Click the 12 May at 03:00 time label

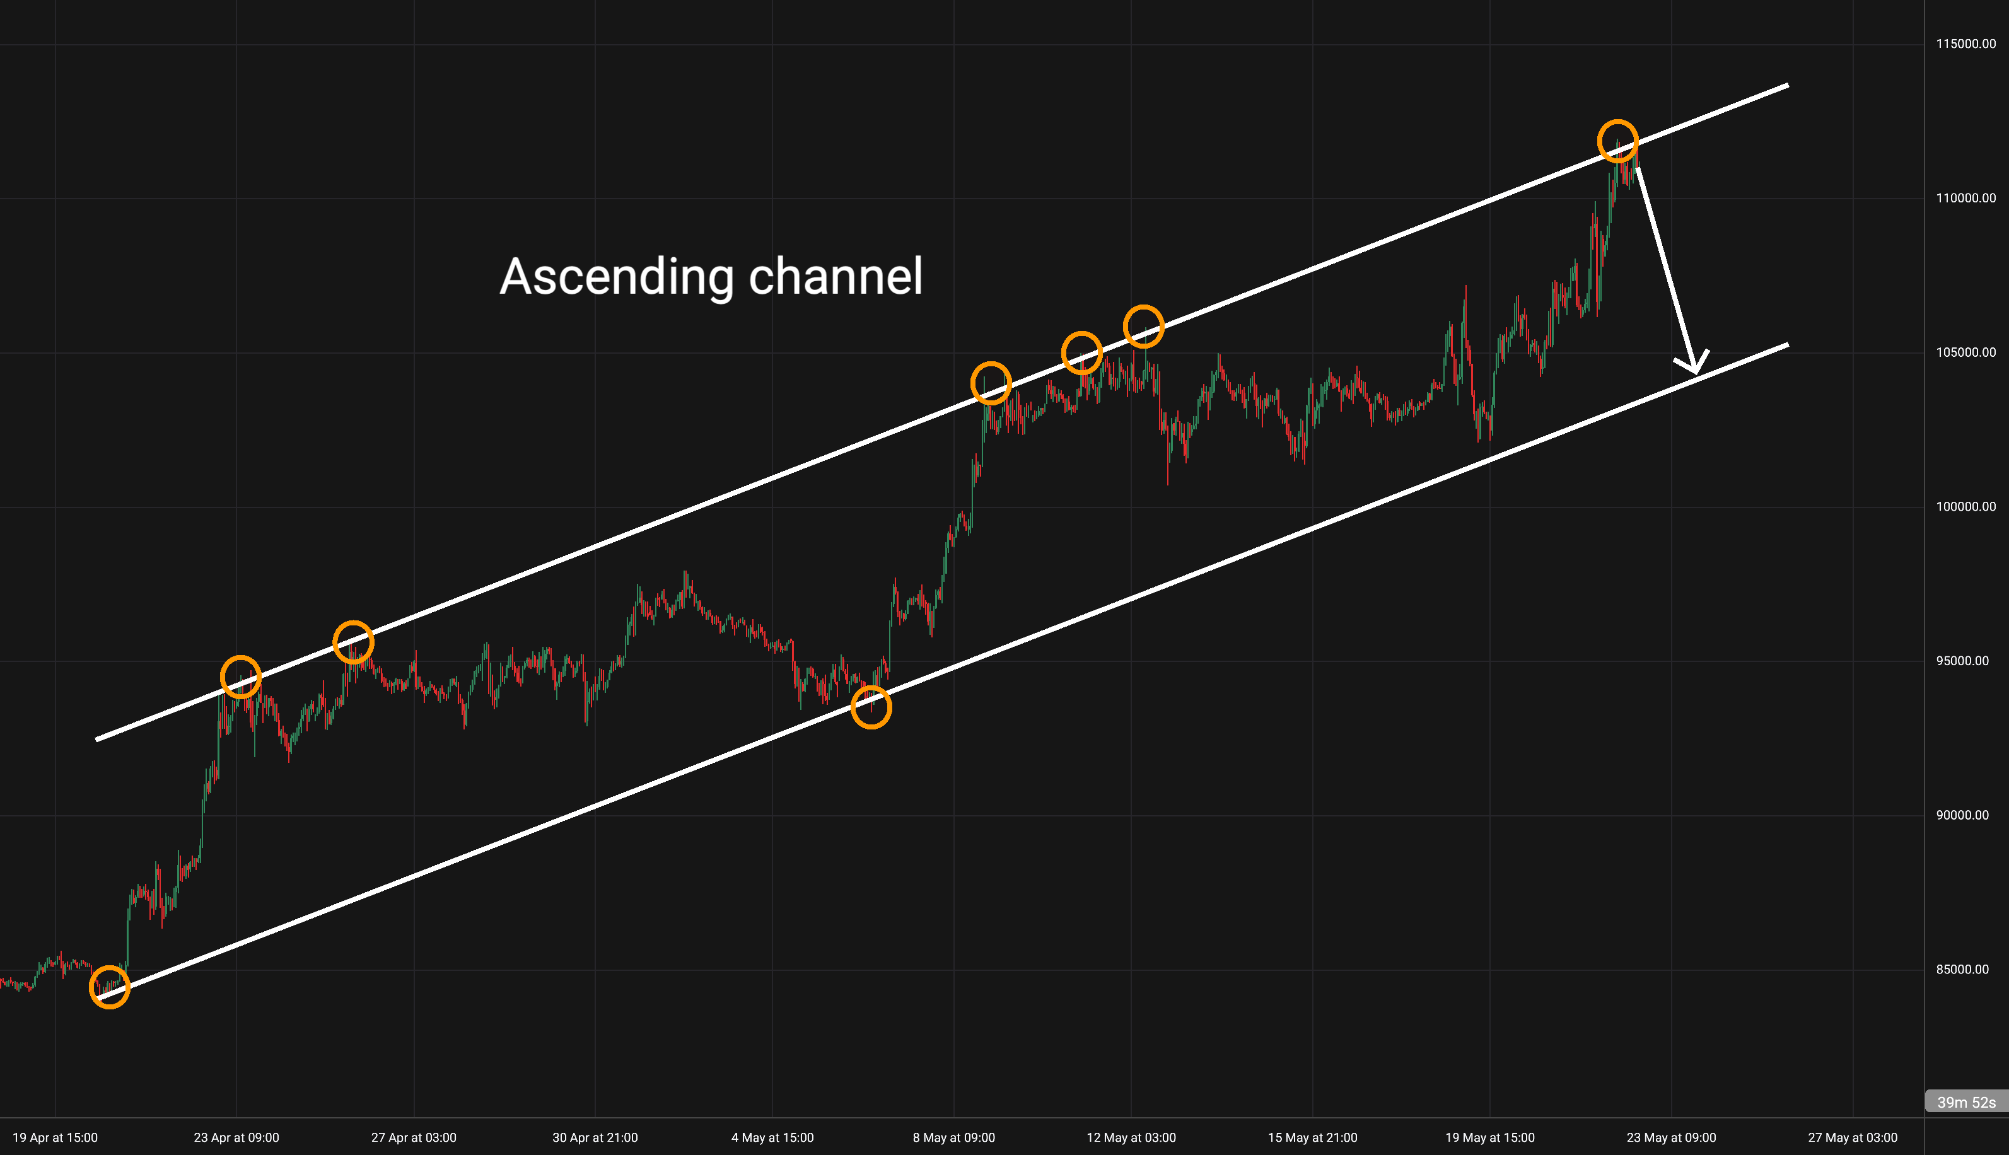tap(1131, 1137)
